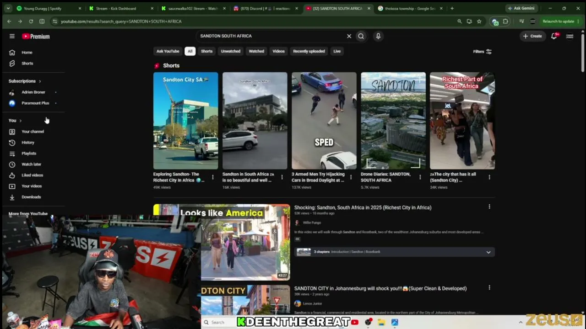Clear the search query with the X

[349, 36]
